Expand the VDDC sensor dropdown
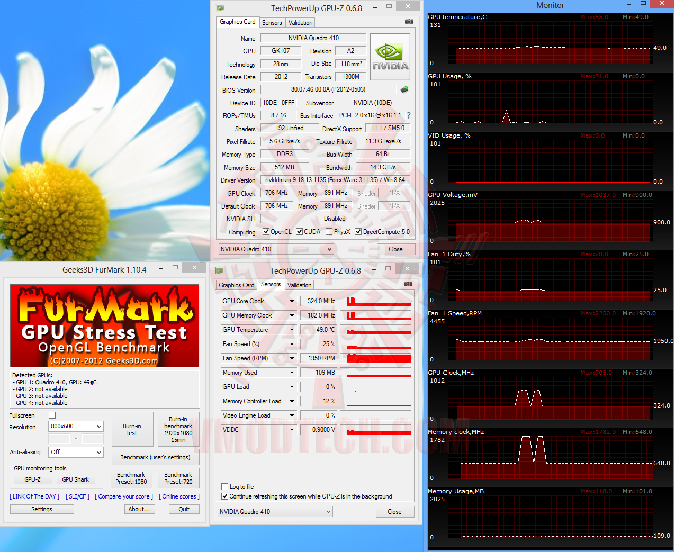The image size is (675, 552). click(292, 430)
